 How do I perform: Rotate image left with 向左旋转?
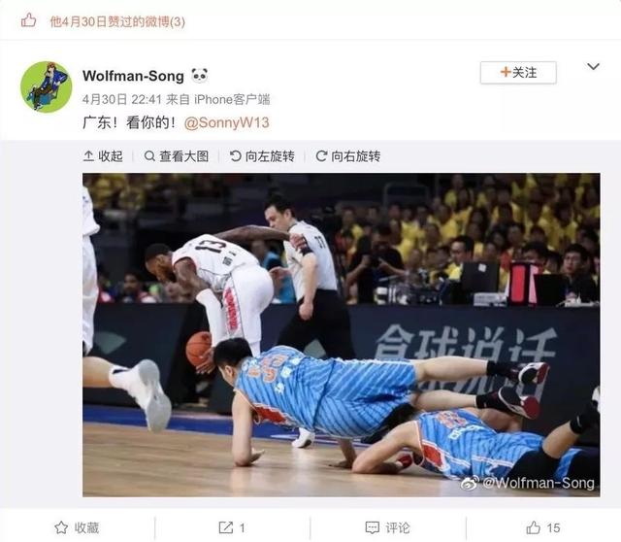point(262,156)
